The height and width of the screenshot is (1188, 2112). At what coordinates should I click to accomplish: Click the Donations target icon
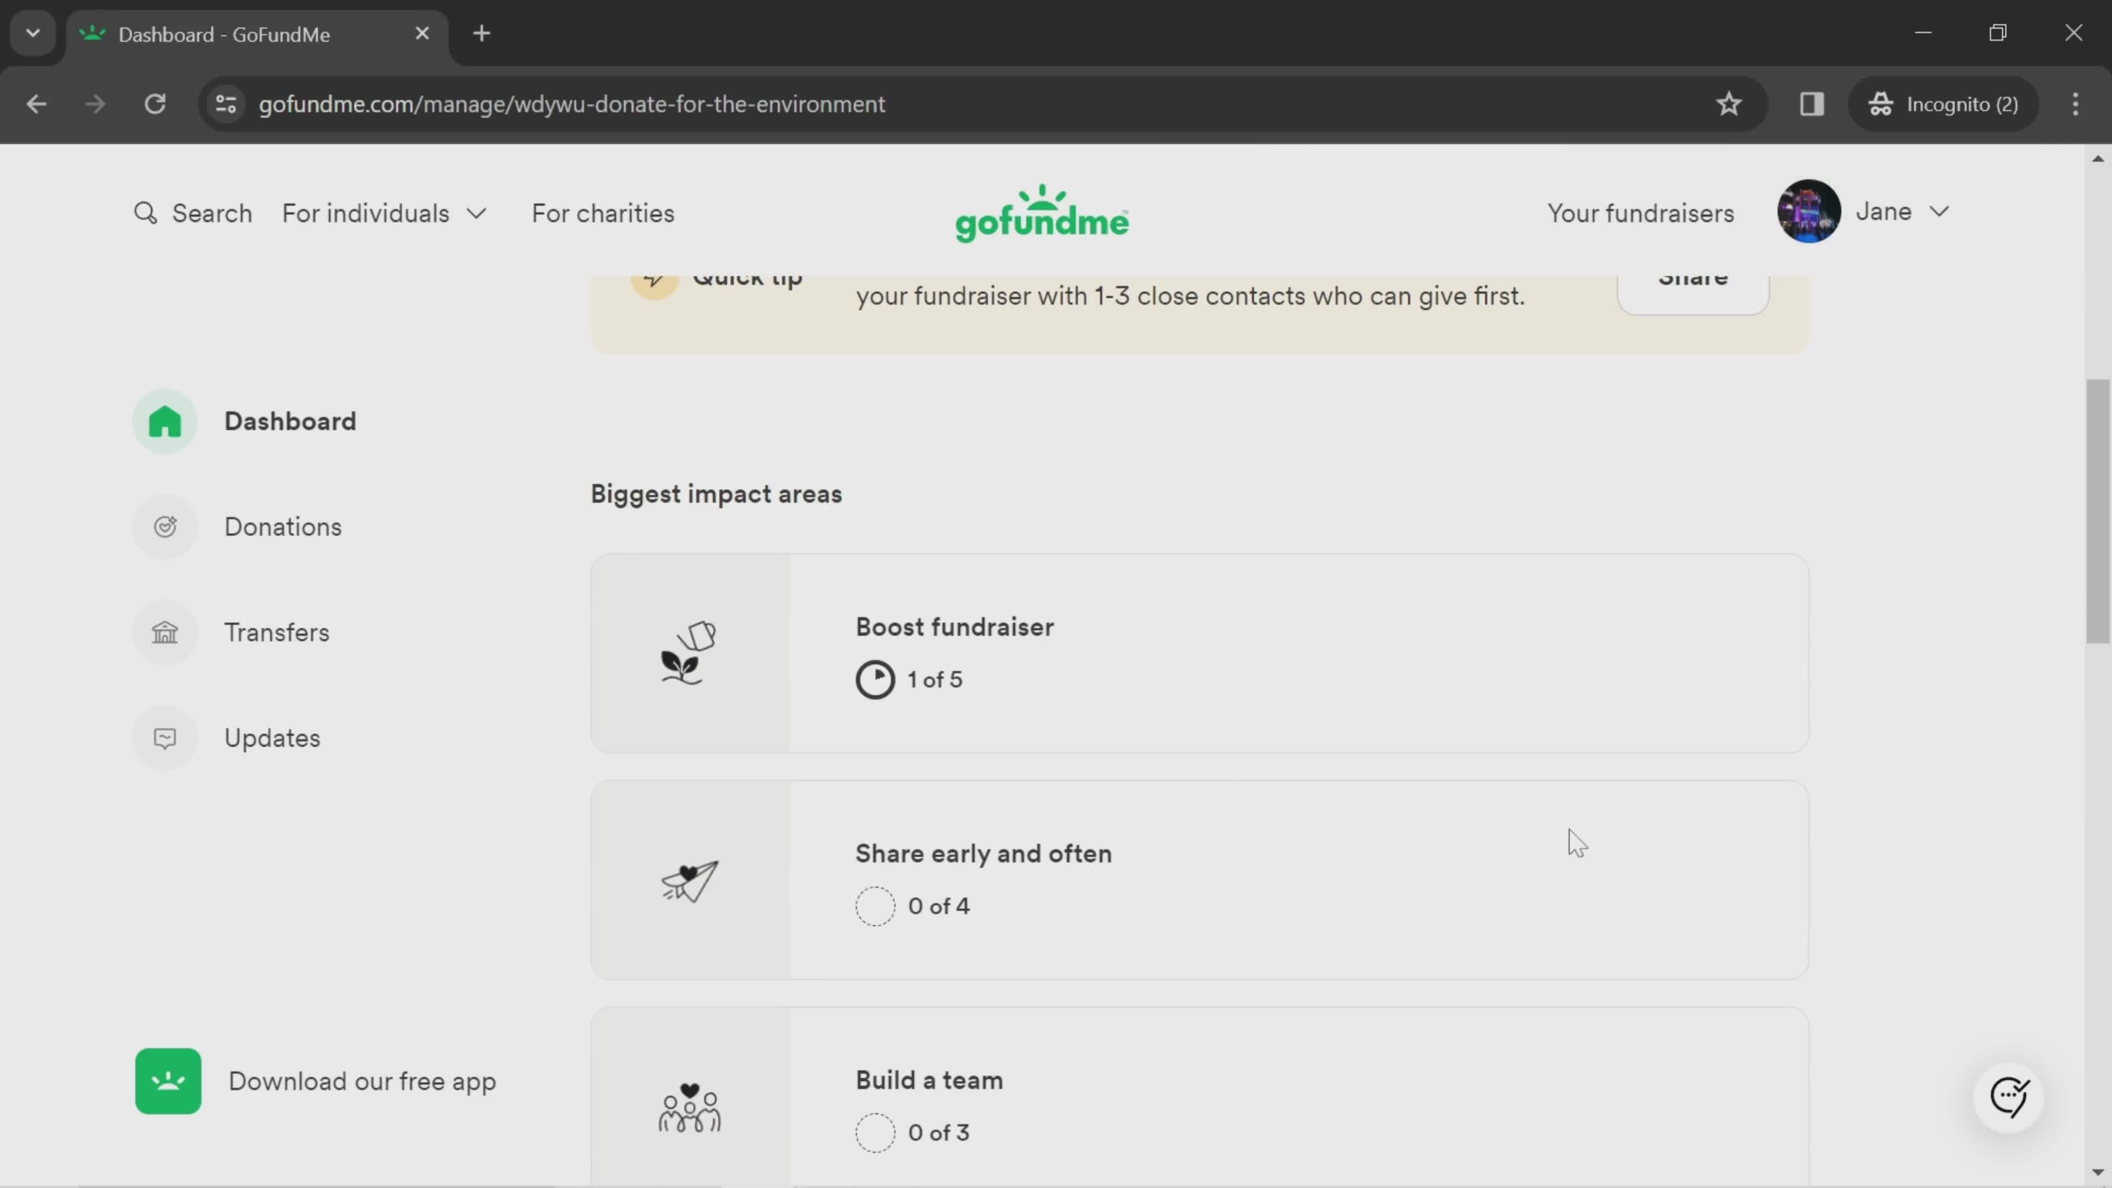click(166, 526)
